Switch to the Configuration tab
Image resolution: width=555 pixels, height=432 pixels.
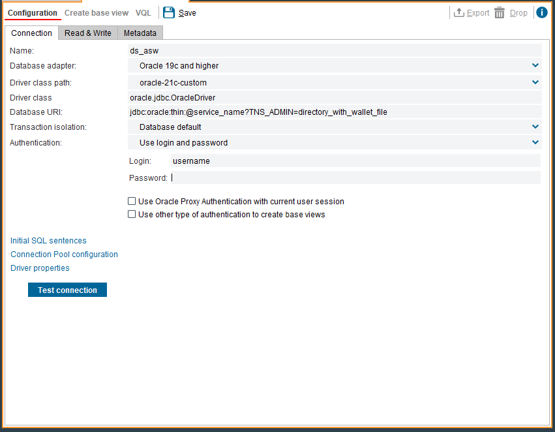32,13
